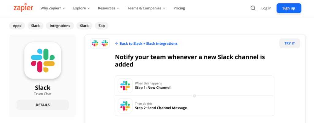Go back to Slack + Slack integrations
The image size is (314, 123).
[x=146, y=43]
